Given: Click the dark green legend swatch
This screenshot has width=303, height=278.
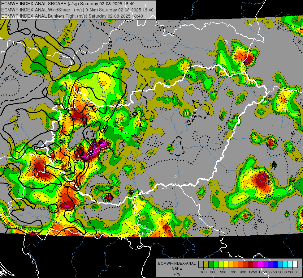Looking at the screenshot, I should [211, 264].
